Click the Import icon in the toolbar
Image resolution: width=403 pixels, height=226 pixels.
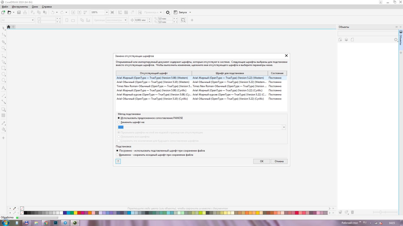[73, 12]
